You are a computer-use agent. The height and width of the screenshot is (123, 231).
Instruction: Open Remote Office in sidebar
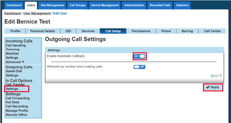click(x=16, y=115)
